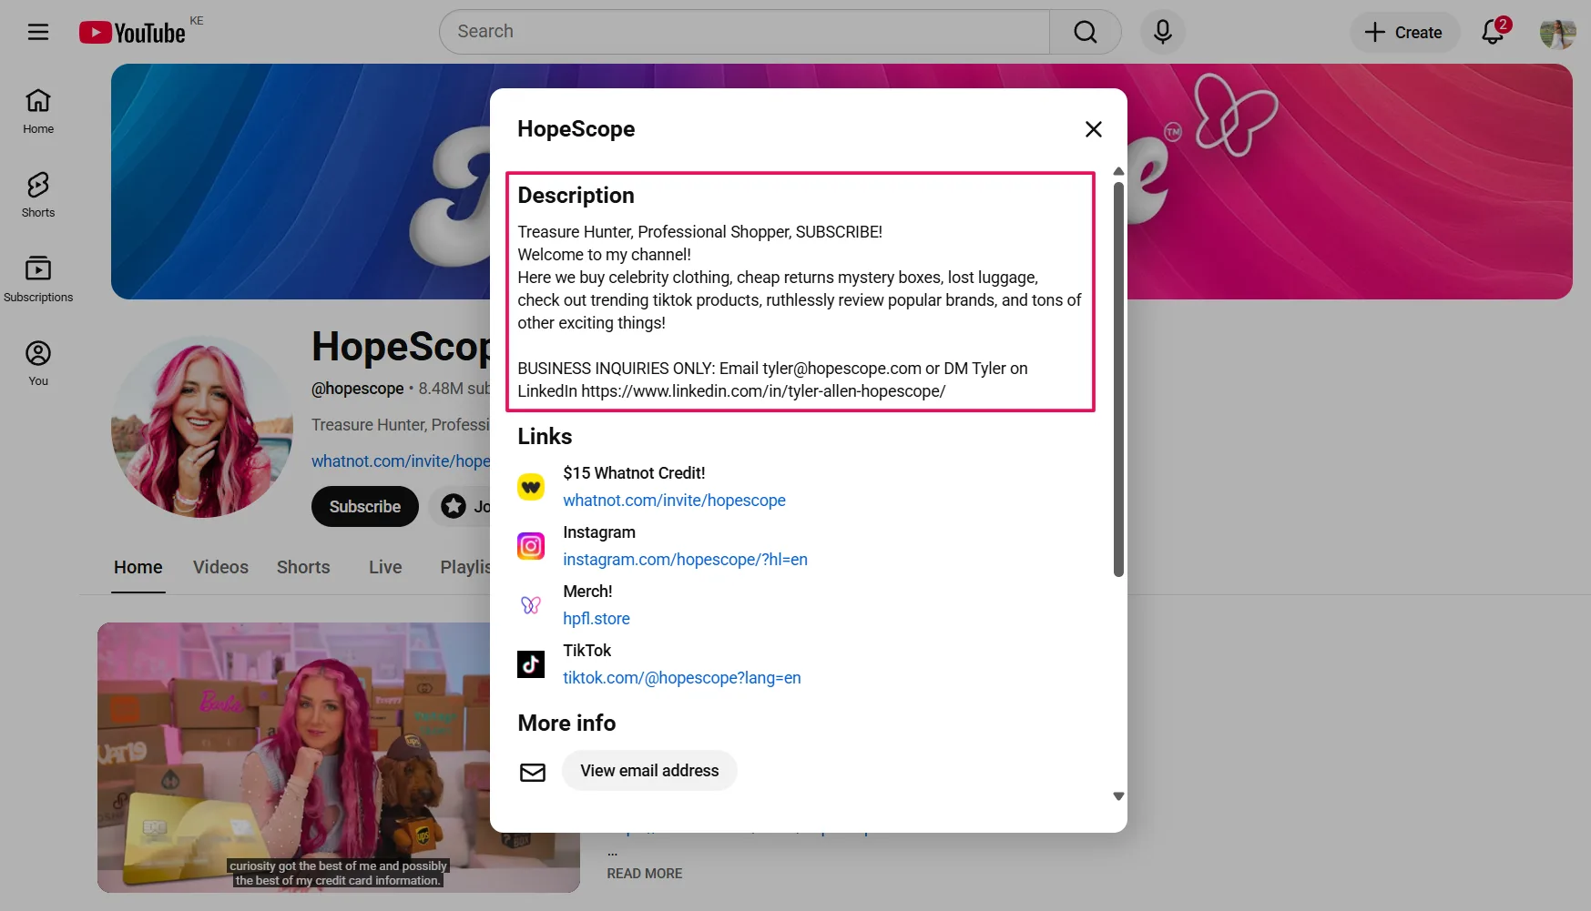Click the @hopescope channel handle
Viewport: 1591px width, 911px height.
coord(357,389)
